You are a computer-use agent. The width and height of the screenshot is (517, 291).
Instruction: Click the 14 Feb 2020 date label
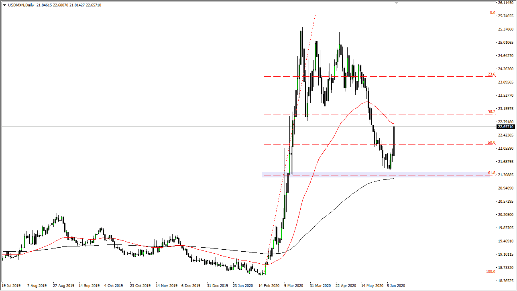(x=268, y=286)
